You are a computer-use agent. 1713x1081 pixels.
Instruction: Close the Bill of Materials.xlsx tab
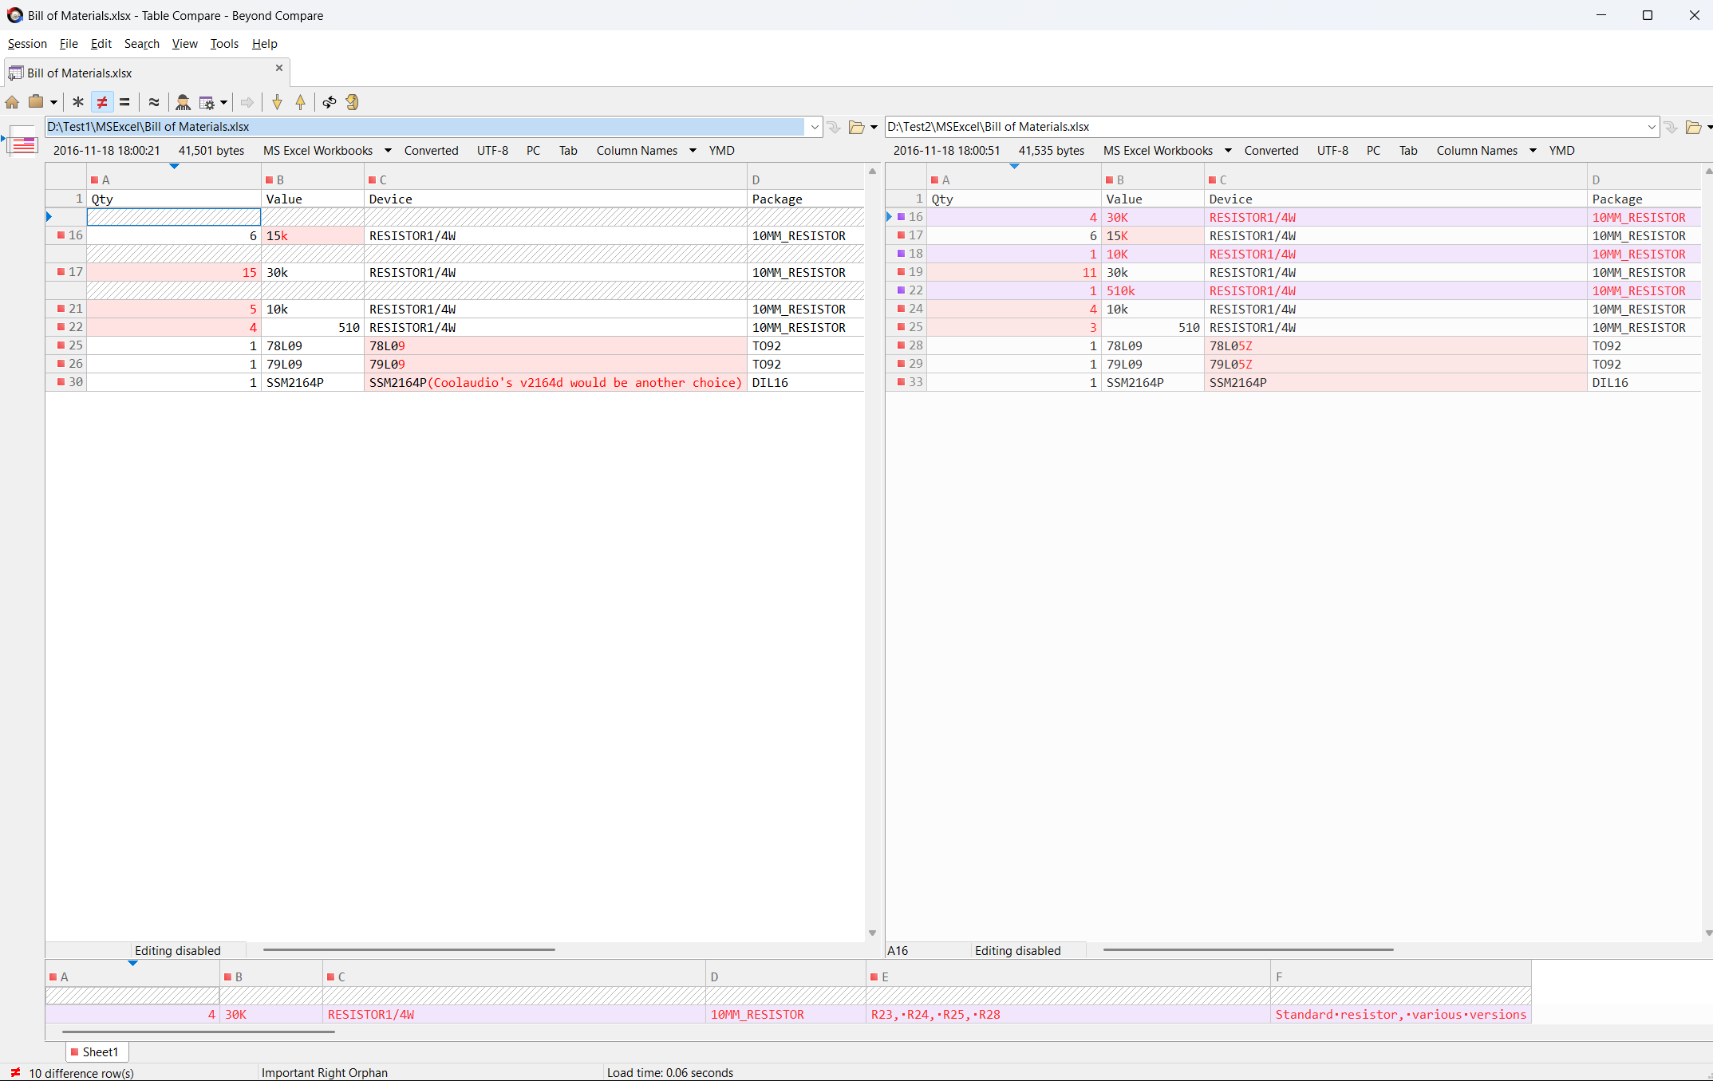[x=279, y=68]
